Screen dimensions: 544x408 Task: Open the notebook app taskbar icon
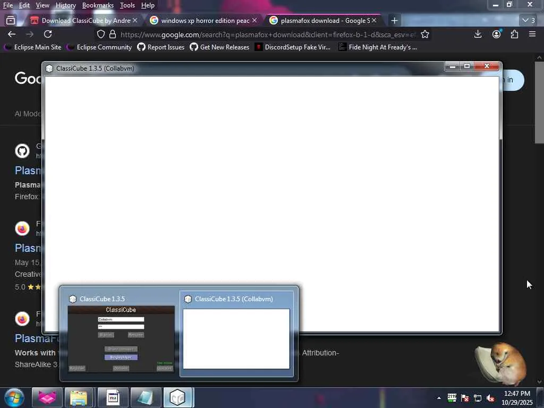[146, 397]
